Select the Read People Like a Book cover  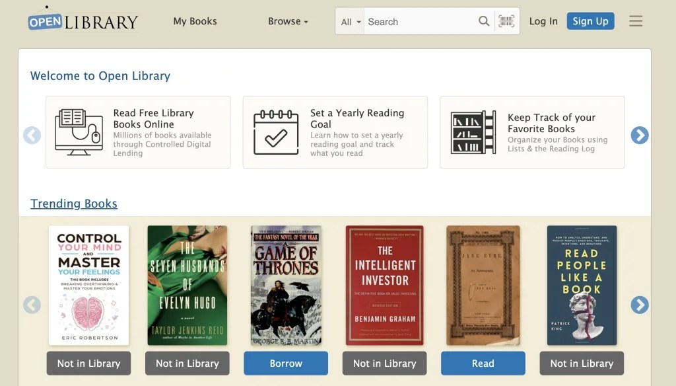(582, 285)
